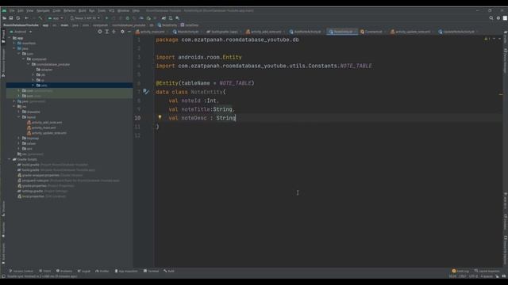Select the adapter package in tree
The height and width of the screenshot is (285, 508).
point(44,70)
